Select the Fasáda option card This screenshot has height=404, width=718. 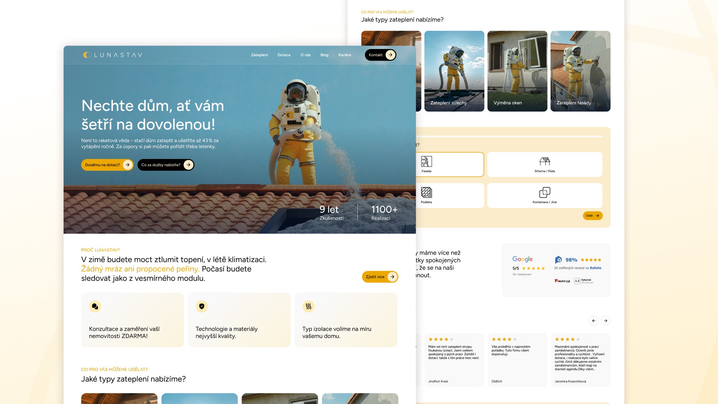[x=450, y=164]
